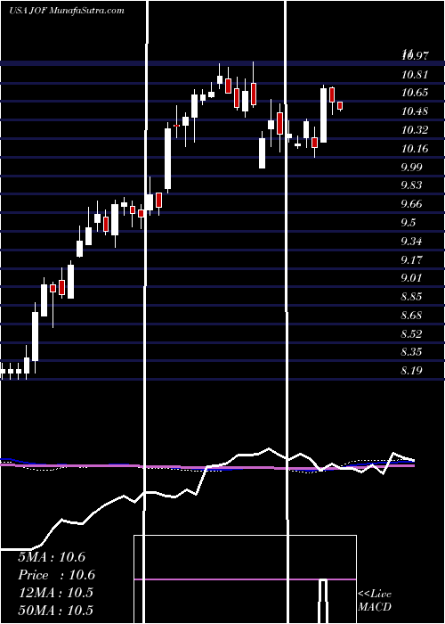Select the 9.34 price axis label
This screenshot has width=445, height=624.
click(411, 242)
